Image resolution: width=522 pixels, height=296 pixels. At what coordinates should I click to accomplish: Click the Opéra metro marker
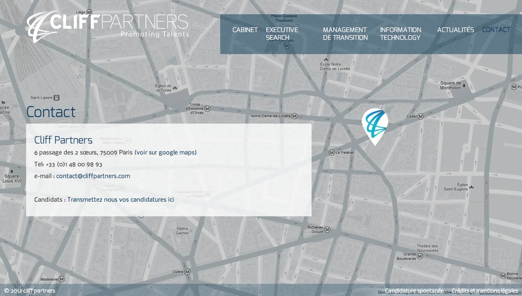(x=188, y=272)
